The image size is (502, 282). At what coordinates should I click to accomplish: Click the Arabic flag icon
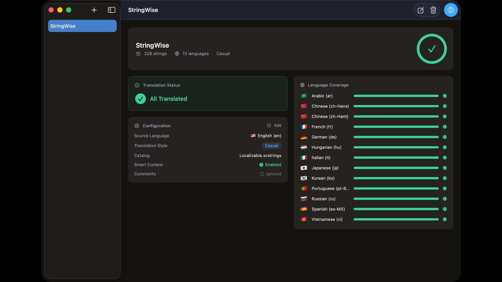(x=304, y=96)
